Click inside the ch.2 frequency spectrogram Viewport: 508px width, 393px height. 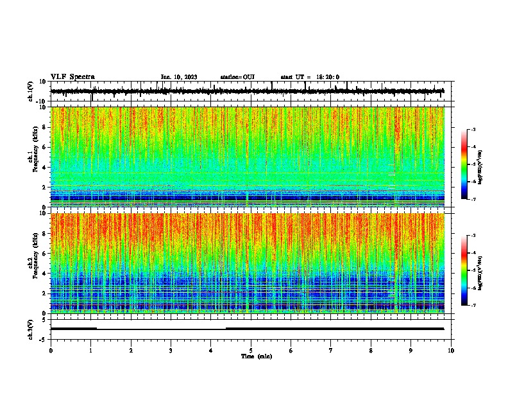pyautogui.click(x=247, y=263)
